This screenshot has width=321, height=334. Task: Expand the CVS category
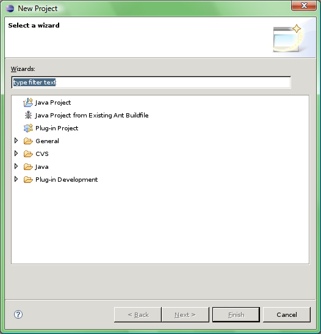point(16,154)
